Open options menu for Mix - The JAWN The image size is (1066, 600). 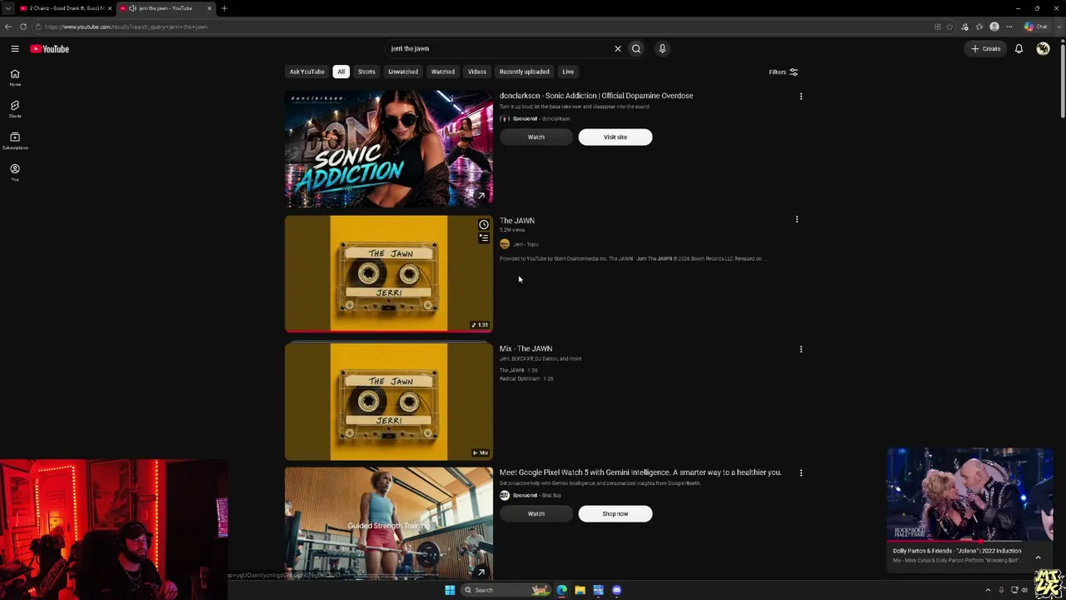tap(801, 349)
